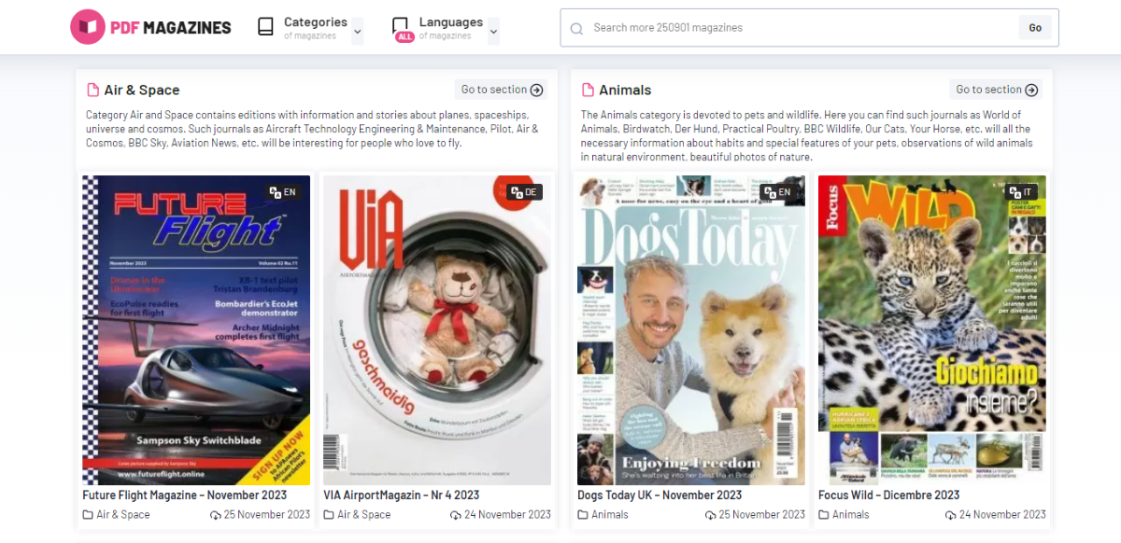Open the Focus Wild cover thumbnail
1121x543 pixels.
pos(932,329)
